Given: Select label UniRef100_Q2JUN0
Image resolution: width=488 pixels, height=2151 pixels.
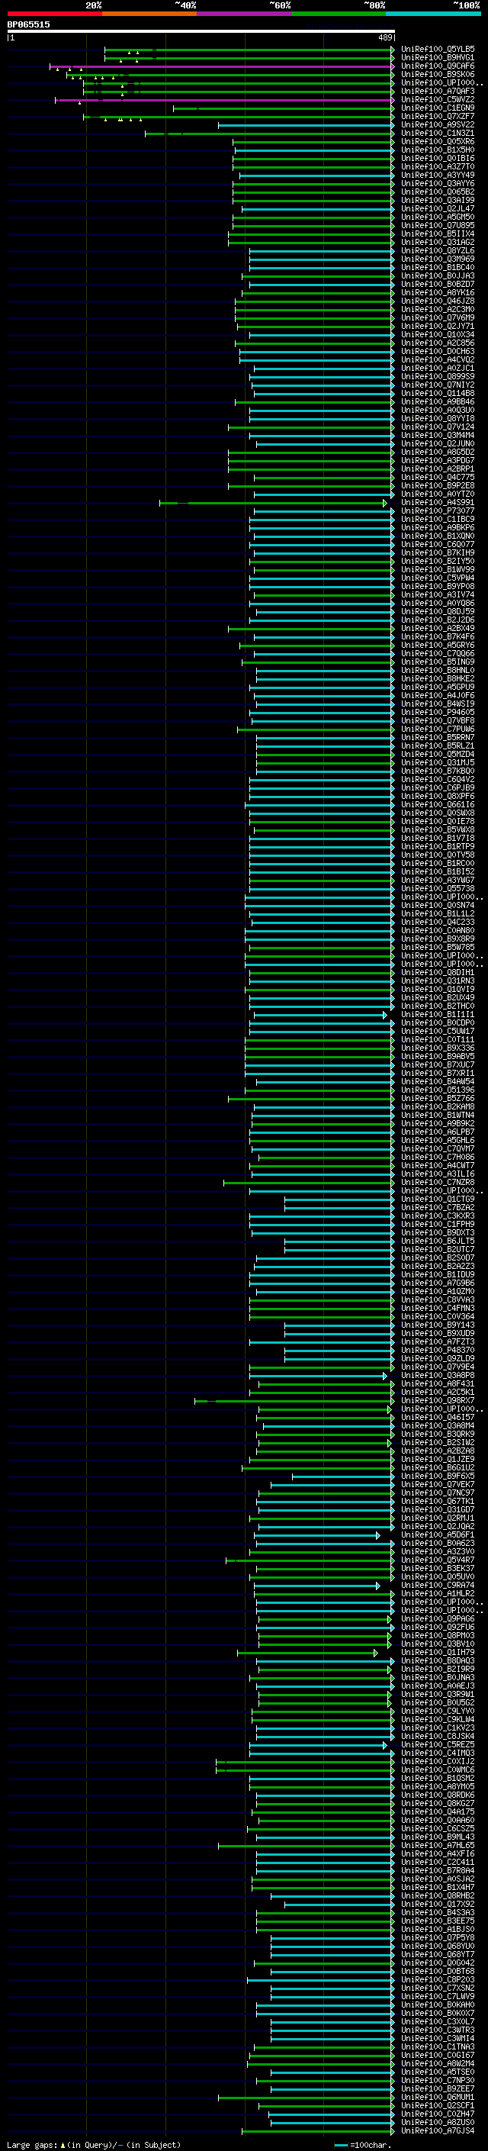Looking at the screenshot, I should click(438, 443).
